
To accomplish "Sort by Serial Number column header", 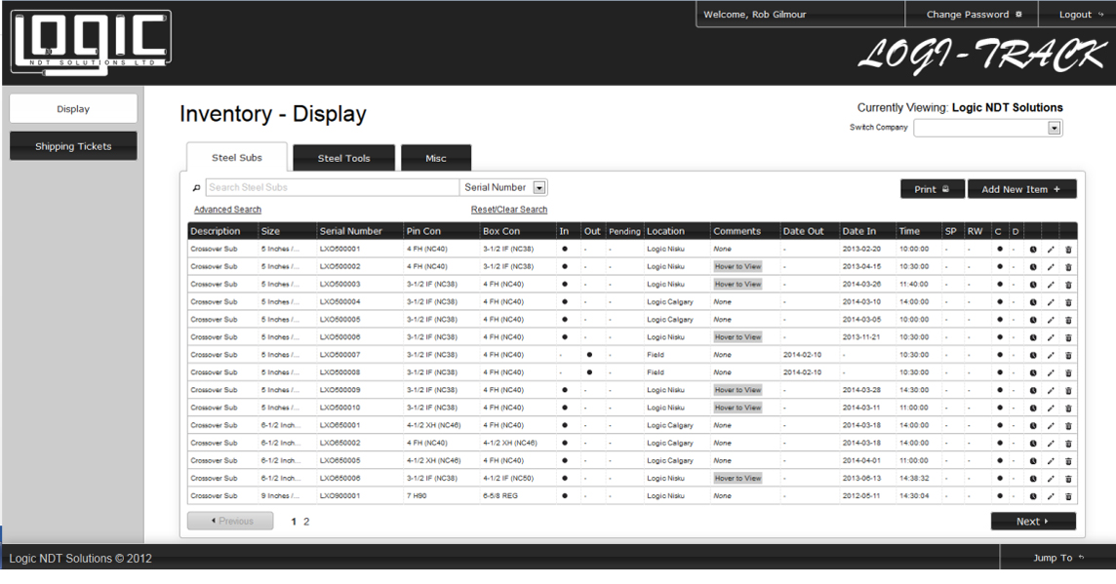I will point(351,231).
